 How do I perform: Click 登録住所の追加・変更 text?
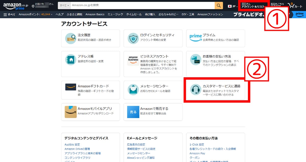click(x=91, y=61)
